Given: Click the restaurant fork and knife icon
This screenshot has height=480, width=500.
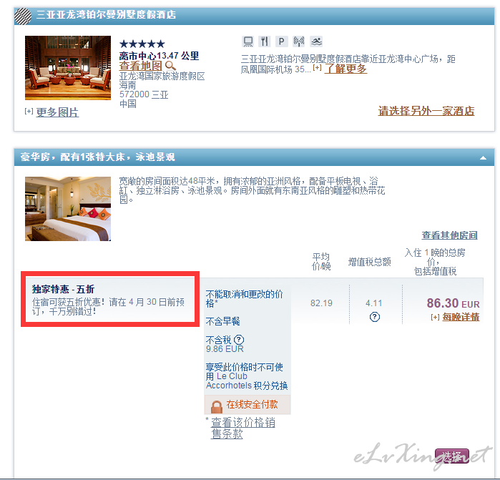Looking at the screenshot, I should click(265, 41).
